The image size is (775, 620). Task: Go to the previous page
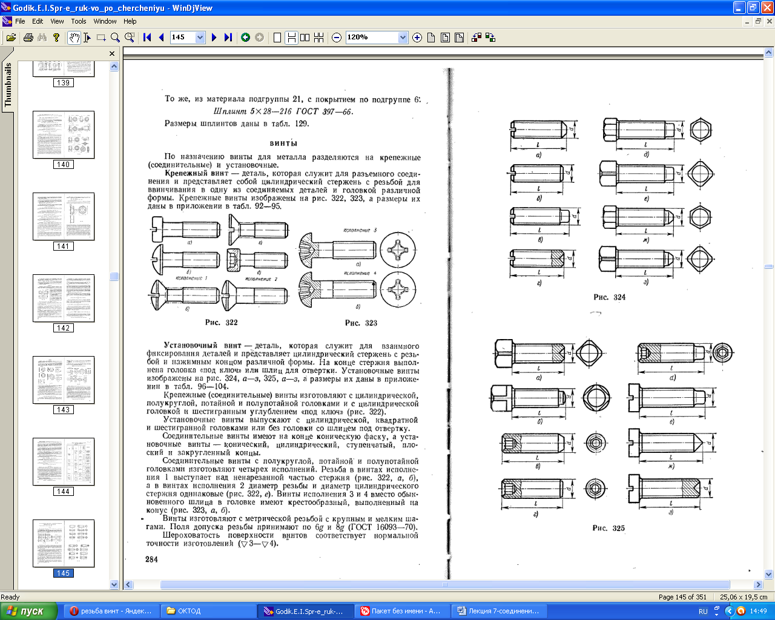point(161,38)
